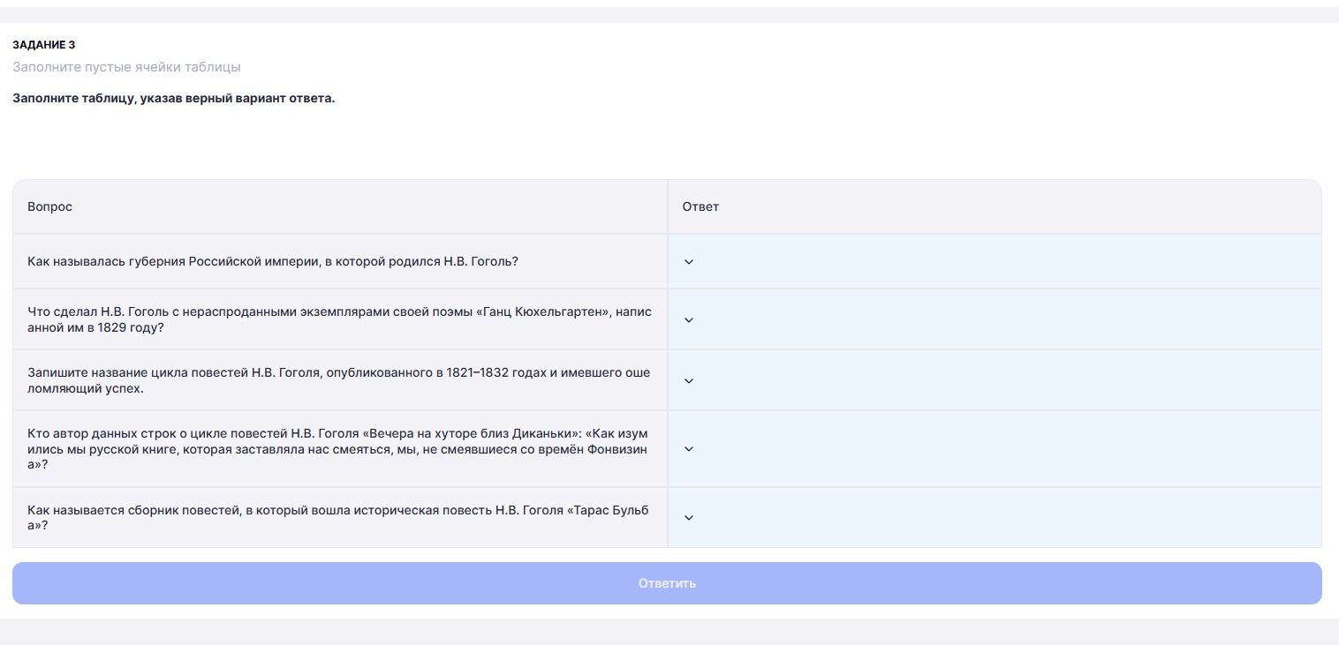Click the «Заполните пустые ячейки таблицы» subtitle
This screenshot has width=1339, height=645.
point(126,67)
